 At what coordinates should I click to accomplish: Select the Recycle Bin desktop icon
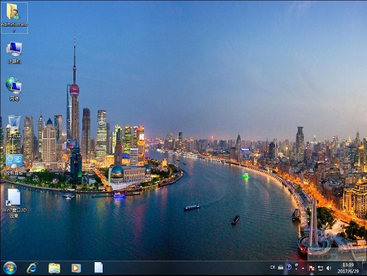click(14, 126)
